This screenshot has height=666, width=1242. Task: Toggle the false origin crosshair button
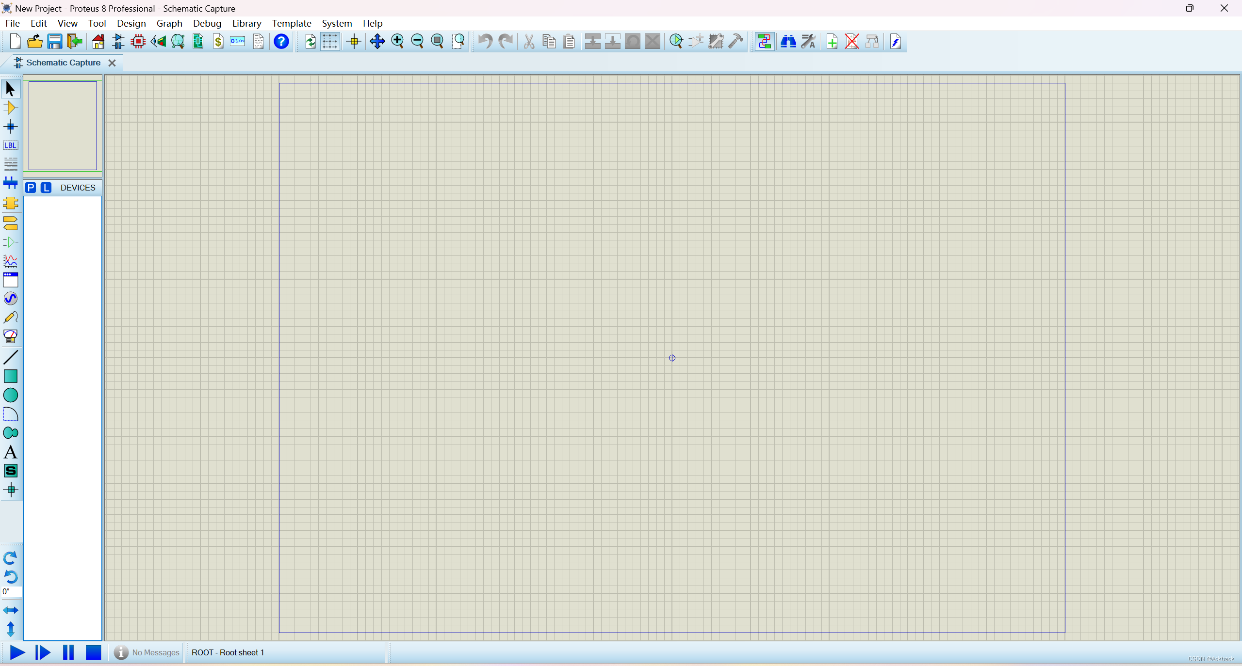point(354,42)
